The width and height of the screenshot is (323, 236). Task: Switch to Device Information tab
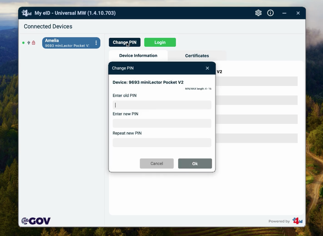[x=138, y=56]
